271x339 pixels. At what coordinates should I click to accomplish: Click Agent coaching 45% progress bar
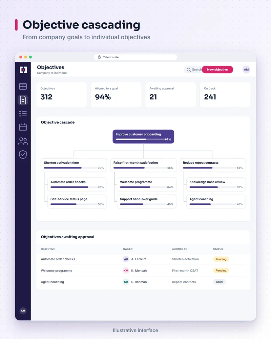tap(213, 204)
